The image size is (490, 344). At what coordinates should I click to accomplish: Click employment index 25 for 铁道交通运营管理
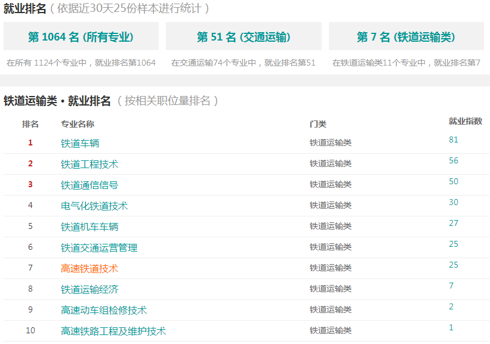pos(454,244)
